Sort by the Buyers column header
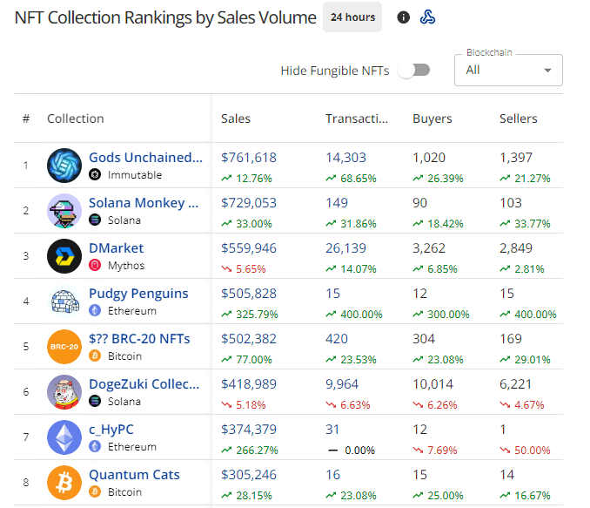Viewport: 590px width, 508px height. [x=432, y=119]
